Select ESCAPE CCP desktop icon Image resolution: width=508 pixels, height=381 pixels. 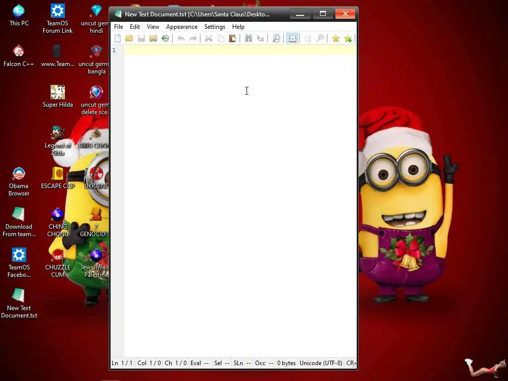point(58,178)
